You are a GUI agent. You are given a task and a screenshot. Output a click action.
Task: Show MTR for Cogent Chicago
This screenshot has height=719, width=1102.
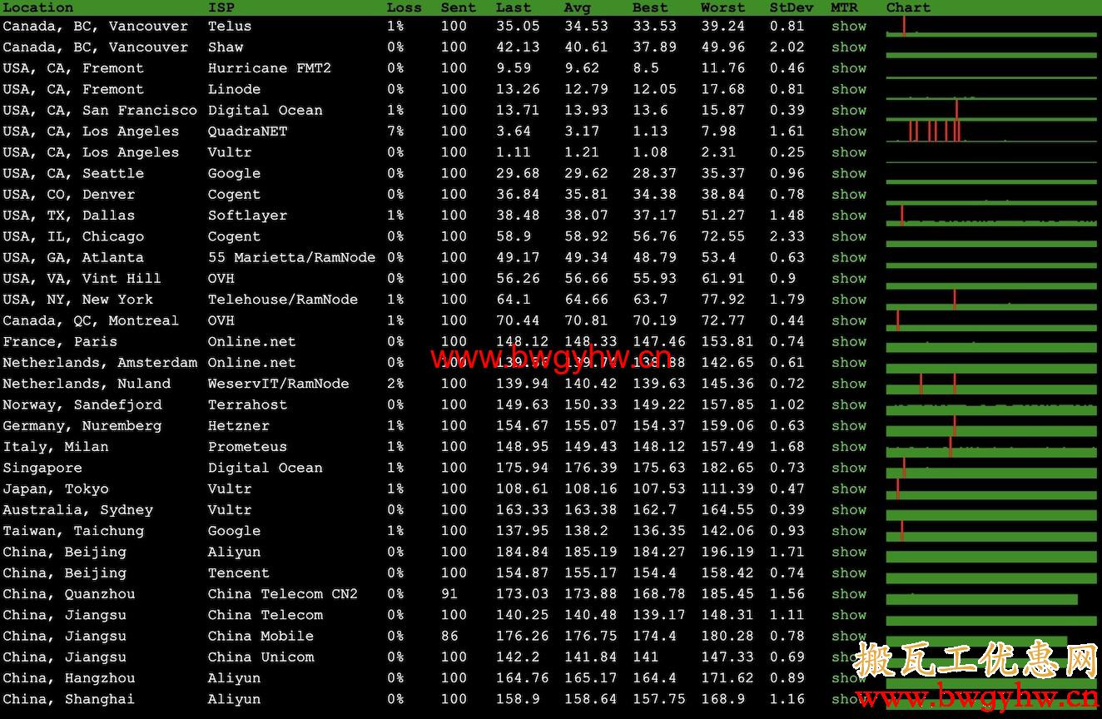pyautogui.click(x=849, y=236)
